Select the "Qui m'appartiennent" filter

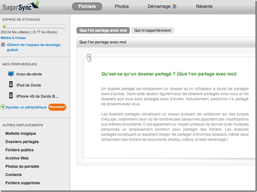click(x=152, y=31)
